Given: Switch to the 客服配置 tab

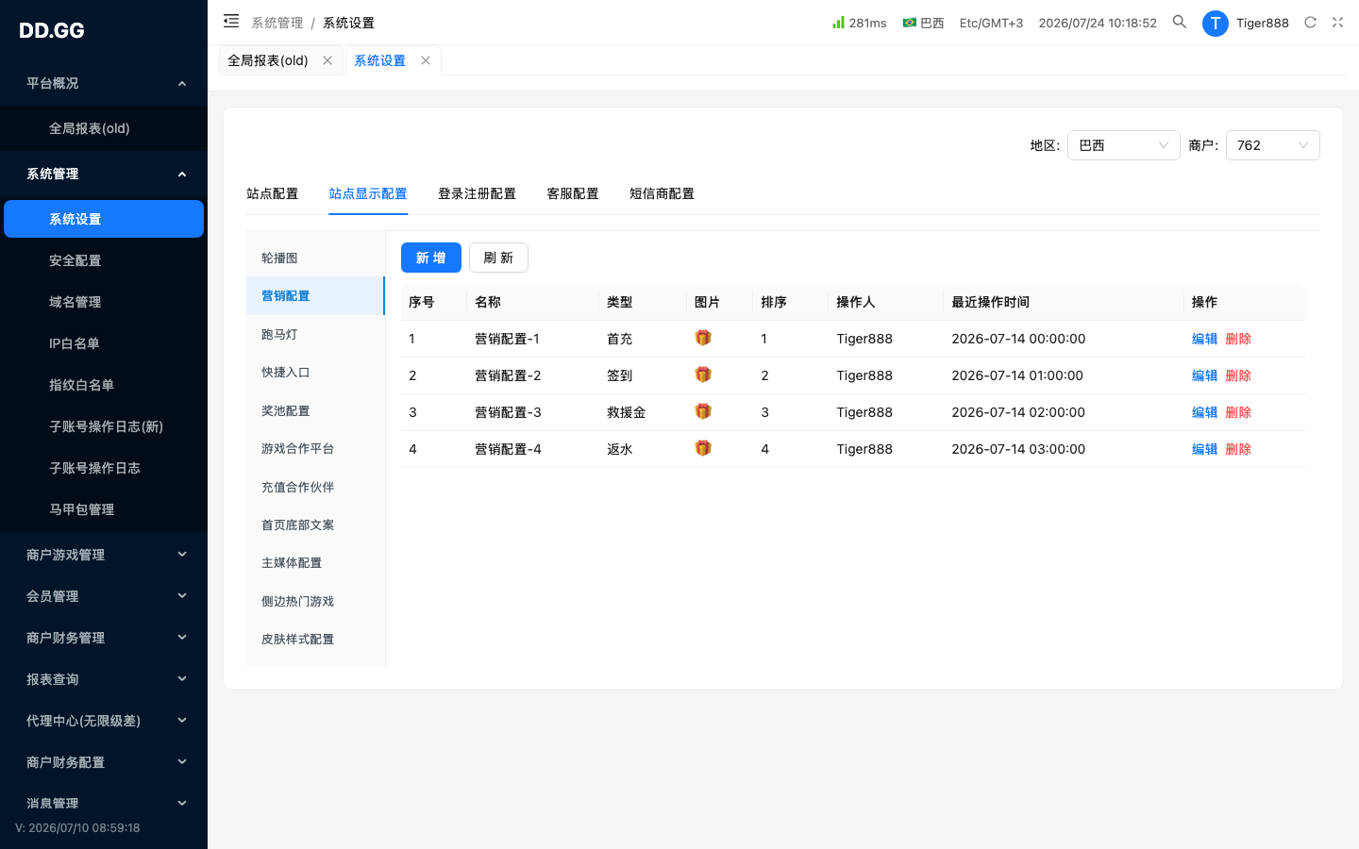Looking at the screenshot, I should (573, 193).
